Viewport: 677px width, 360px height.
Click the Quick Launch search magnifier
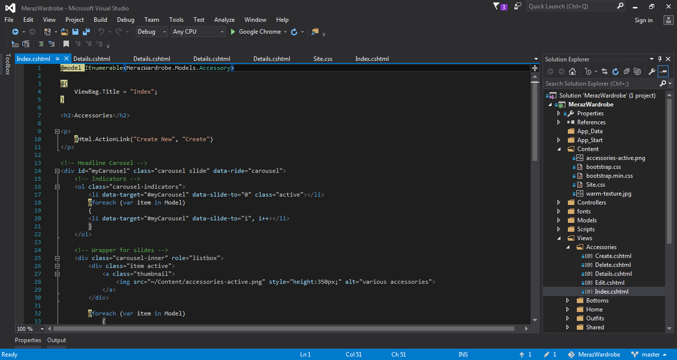click(620, 6)
